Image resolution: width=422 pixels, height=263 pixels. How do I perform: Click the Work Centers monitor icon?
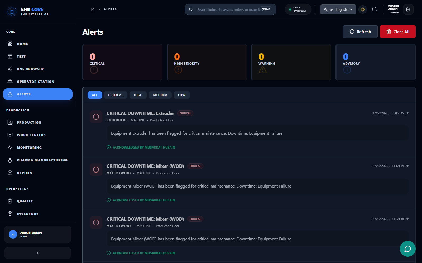click(10, 135)
